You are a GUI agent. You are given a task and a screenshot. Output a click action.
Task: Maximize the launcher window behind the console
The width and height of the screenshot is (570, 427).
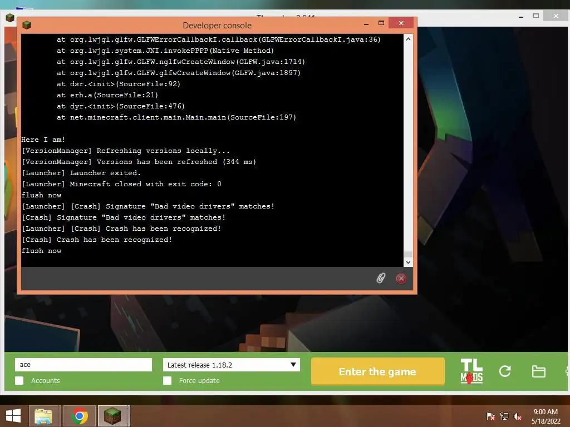pos(536,16)
